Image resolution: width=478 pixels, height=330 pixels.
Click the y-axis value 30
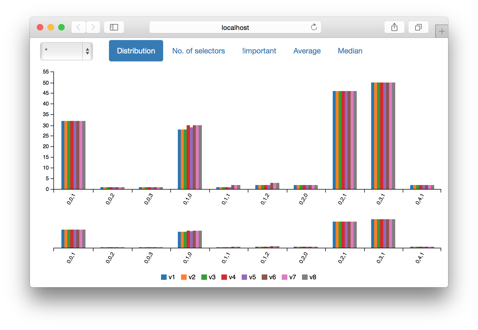[x=46, y=125]
